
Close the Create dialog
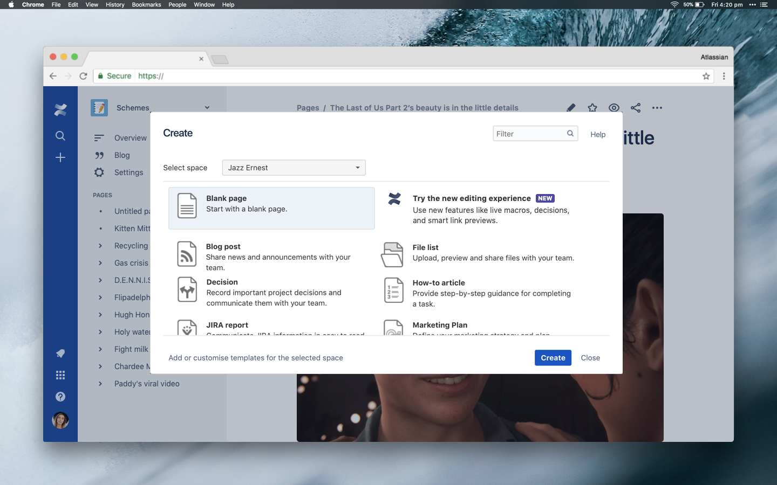pos(590,358)
